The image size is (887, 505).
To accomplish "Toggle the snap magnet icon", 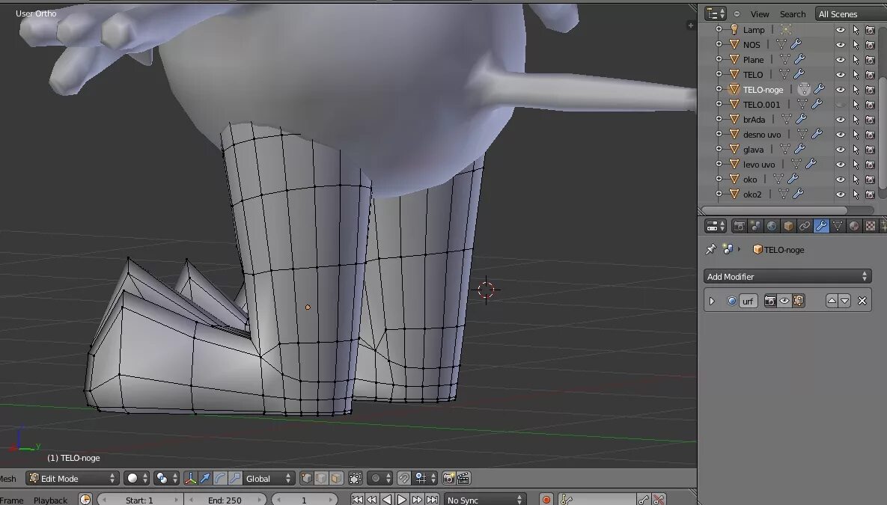I will (403, 478).
